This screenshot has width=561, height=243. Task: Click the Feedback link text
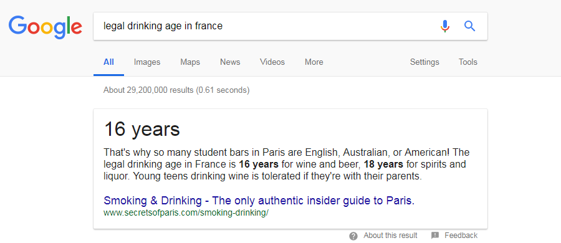coord(461,236)
